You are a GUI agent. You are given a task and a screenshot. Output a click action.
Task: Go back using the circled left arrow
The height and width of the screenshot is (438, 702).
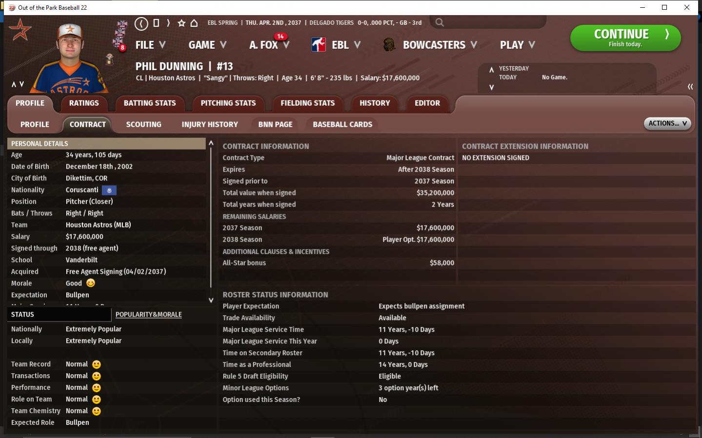141,23
